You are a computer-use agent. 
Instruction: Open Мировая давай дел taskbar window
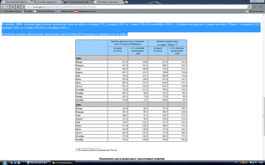38,162
